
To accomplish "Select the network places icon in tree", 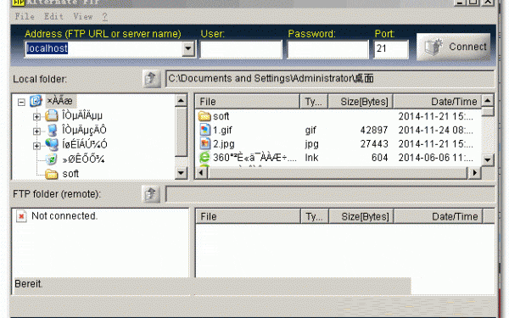I will pos(52,145).
